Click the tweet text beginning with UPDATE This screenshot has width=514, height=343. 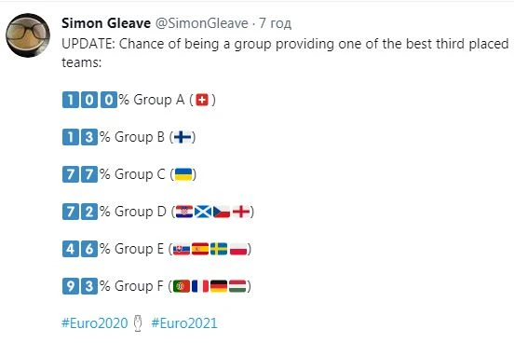[x=285, y=53]
